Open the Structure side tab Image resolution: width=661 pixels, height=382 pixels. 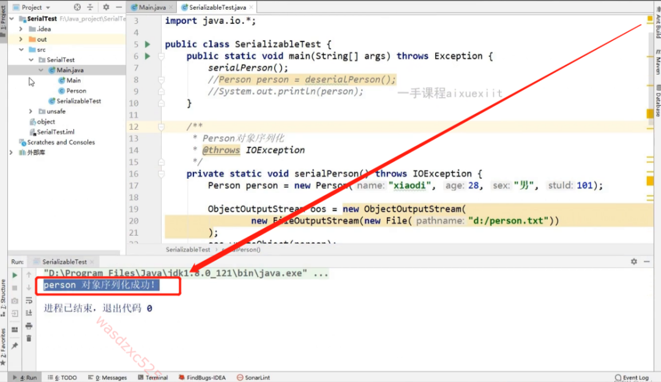pyautogui.click(x=4, y=298)
